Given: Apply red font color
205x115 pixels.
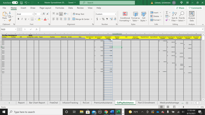Looking at the screenshot, I should (45, 19).
